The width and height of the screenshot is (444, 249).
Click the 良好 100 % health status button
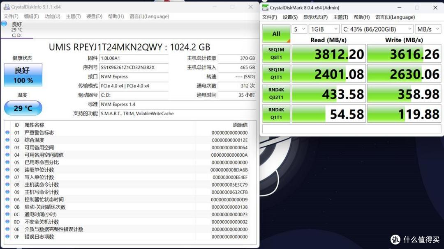click(x=23, y=75)
